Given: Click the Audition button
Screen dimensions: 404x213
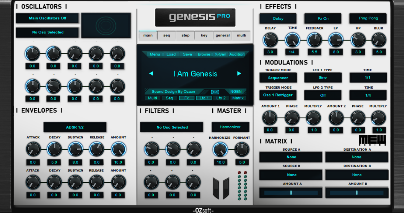Looking at the screenshot, I should click(237, 54).
